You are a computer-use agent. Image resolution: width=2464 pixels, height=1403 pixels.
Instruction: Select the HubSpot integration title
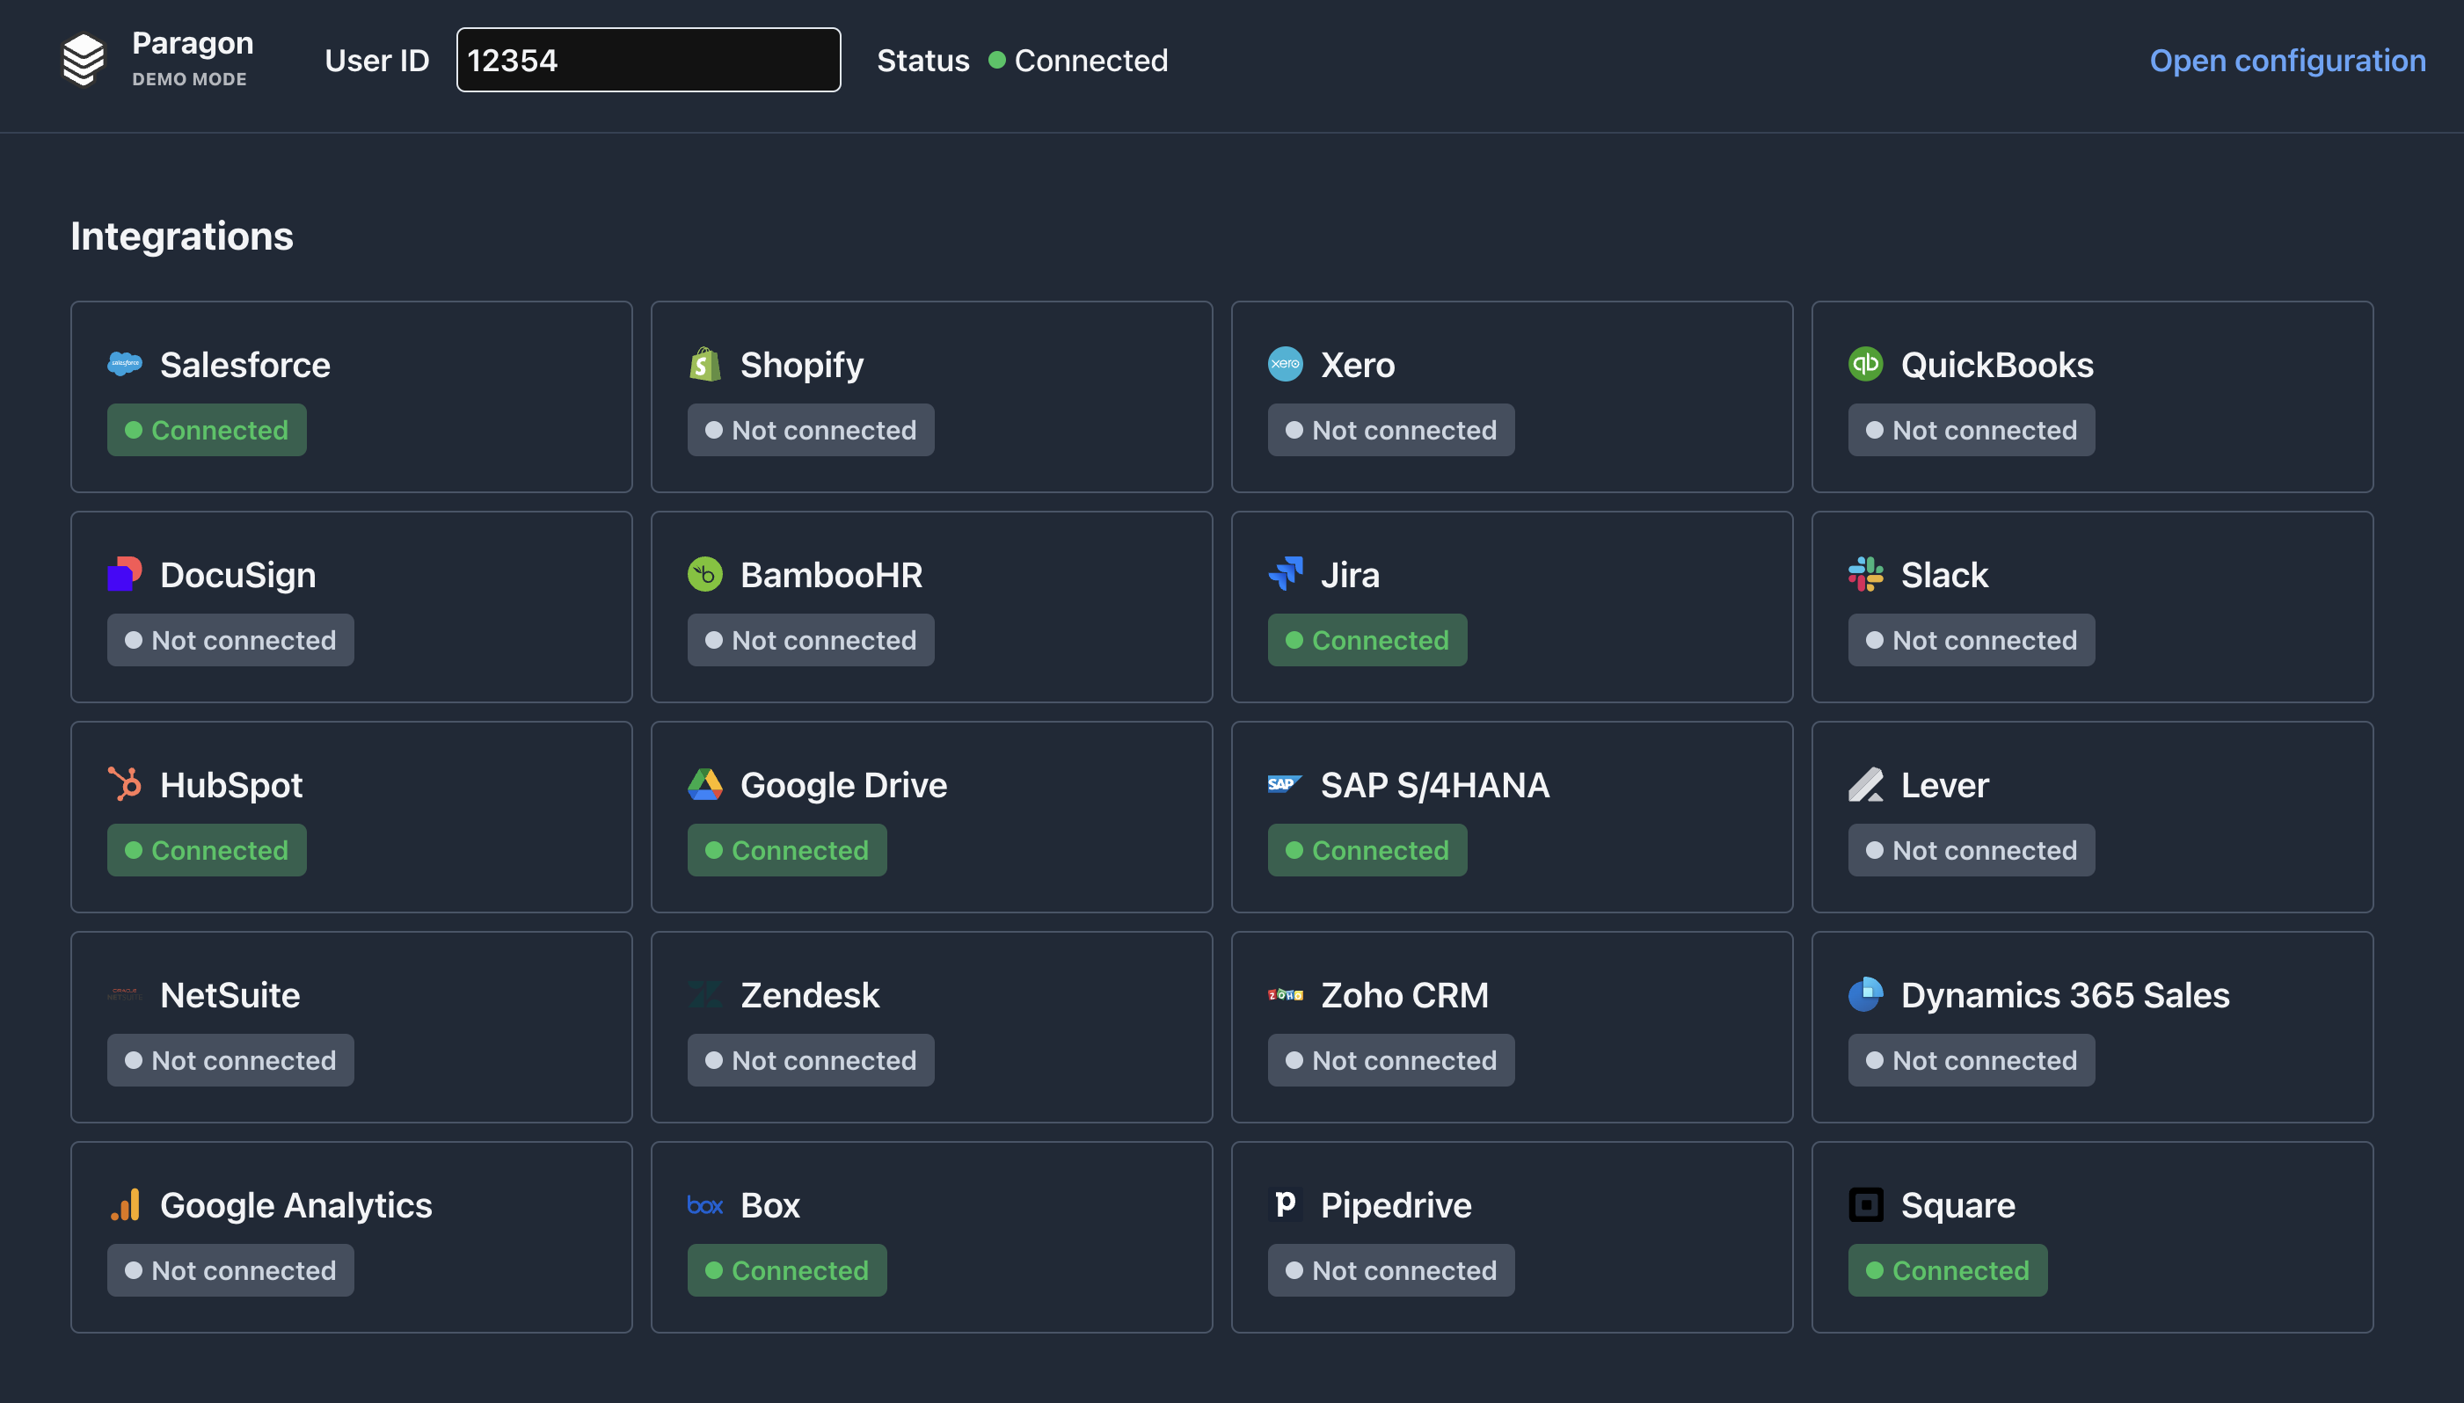[231, 786]
